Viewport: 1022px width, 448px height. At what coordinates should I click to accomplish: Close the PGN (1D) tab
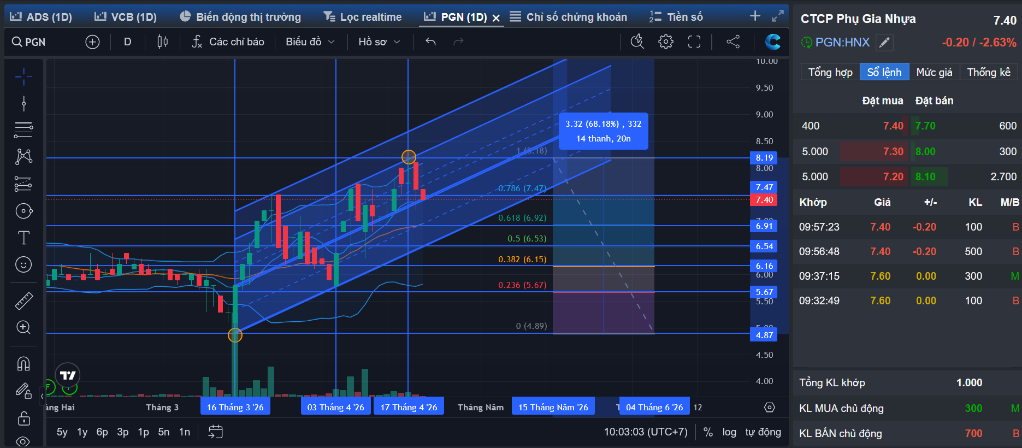(496, 18)
